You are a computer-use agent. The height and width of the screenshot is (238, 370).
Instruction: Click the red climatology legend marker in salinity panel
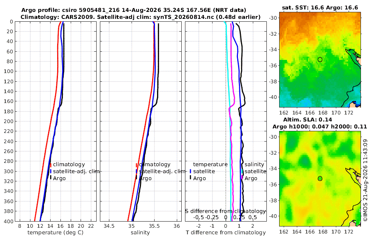coord(136,165)
